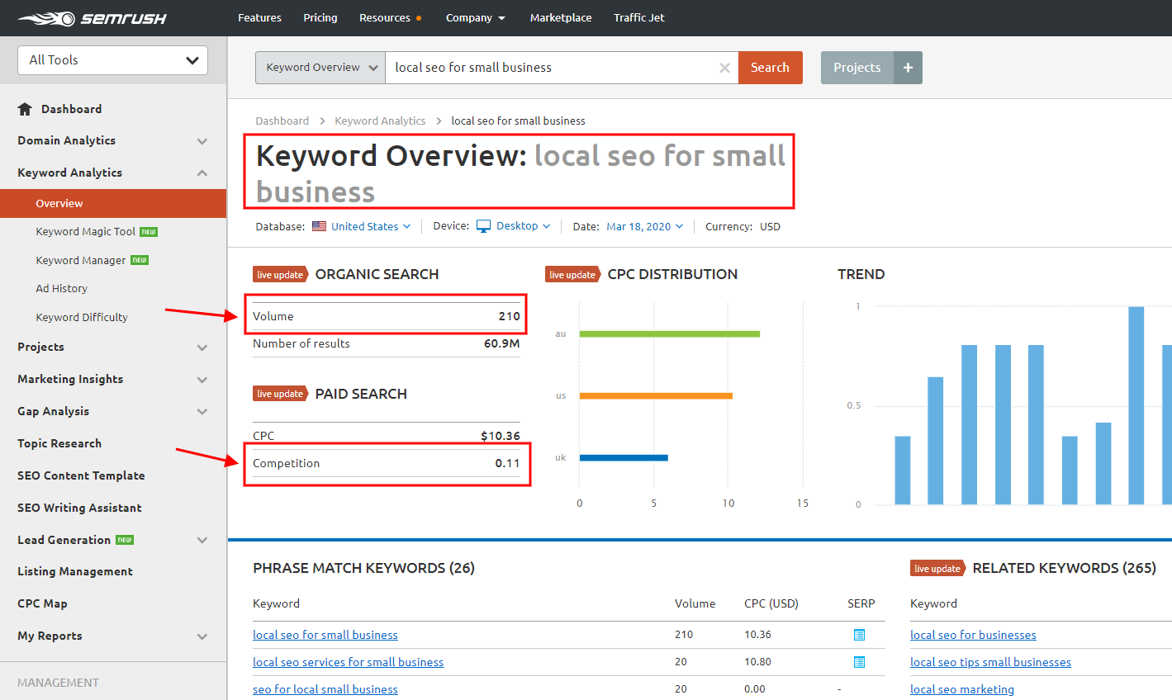
Task: Open the Company menu
Action: tap(475, 18)
